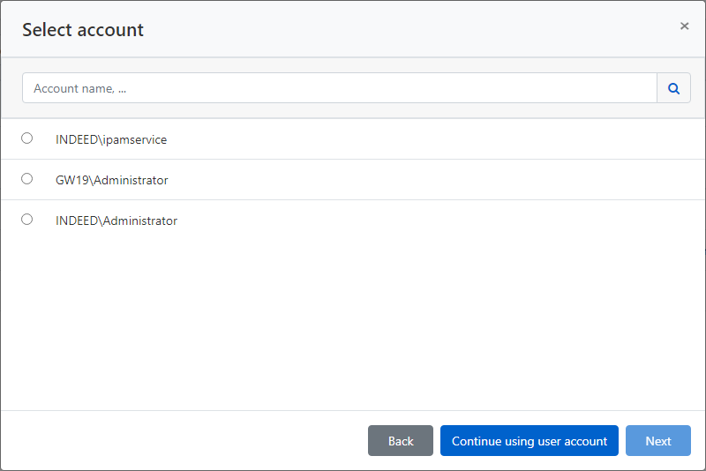Click the Select account dialog title
Screen dimensions: 706x471
point(83,30)
